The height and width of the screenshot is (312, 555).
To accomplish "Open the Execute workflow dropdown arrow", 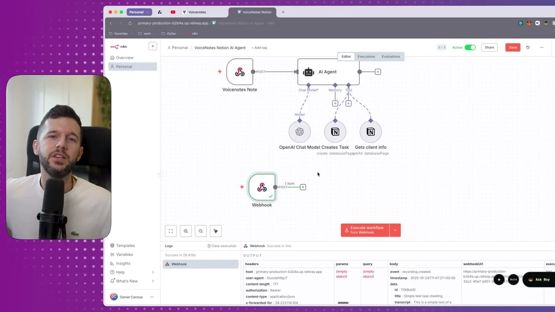I will pyautogui.click(x=395, y=230).
